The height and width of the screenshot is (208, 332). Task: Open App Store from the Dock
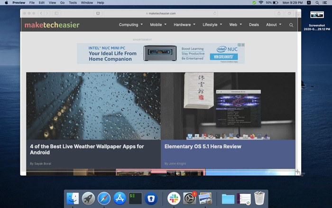coord(120,199)
